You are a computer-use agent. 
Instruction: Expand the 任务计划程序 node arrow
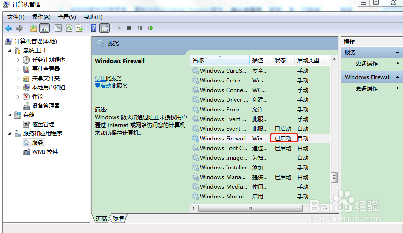pos(18,60)
